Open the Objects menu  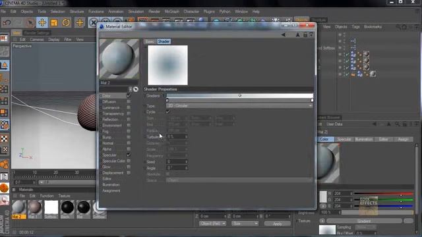27,12
